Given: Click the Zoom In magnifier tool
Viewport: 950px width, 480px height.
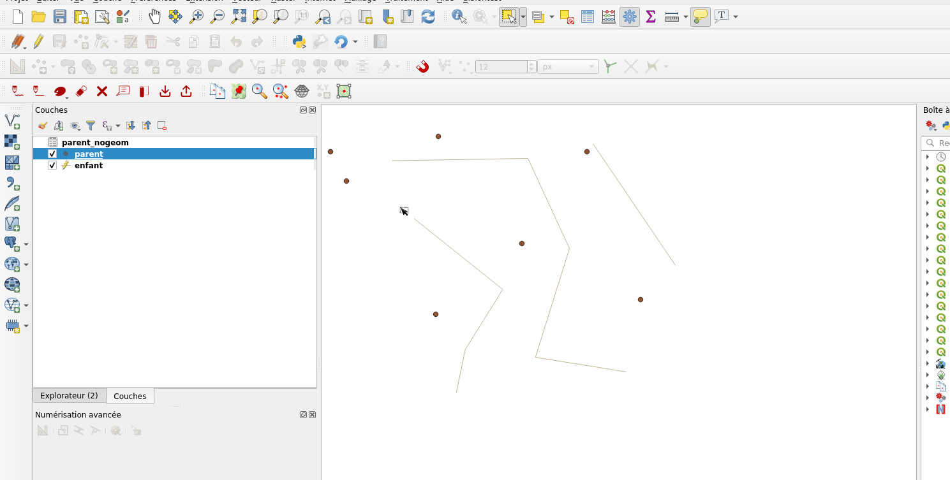Looking at the screenshot, I should click(x=197, y=17).
